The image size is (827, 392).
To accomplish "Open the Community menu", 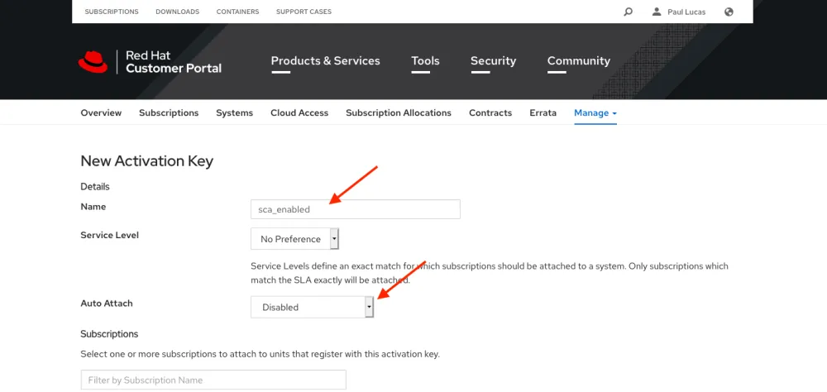I will coord(578,61).
